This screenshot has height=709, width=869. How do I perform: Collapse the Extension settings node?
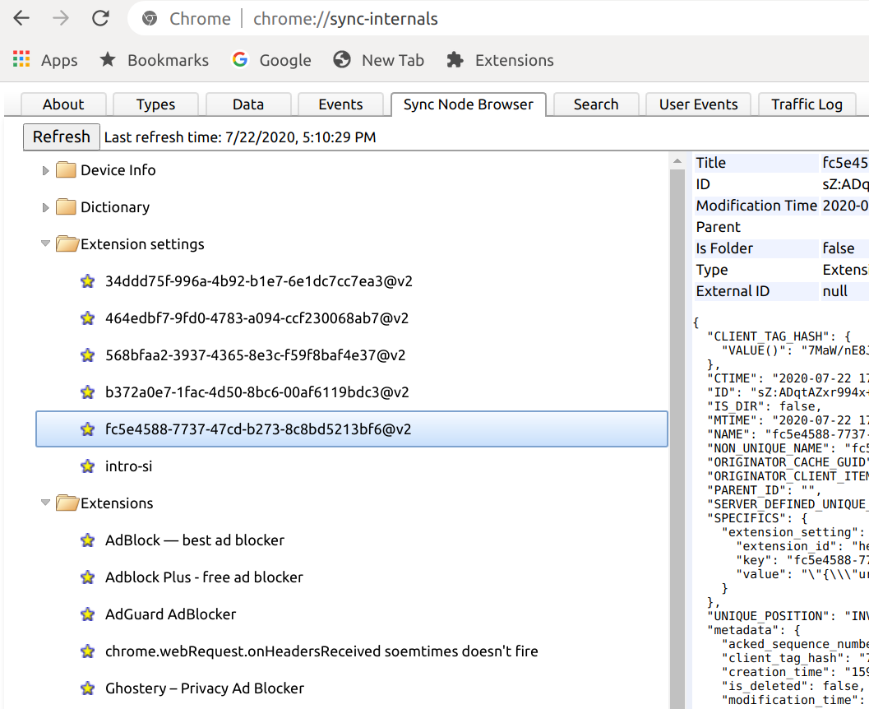pyautogui.click(x=47, y=243)
